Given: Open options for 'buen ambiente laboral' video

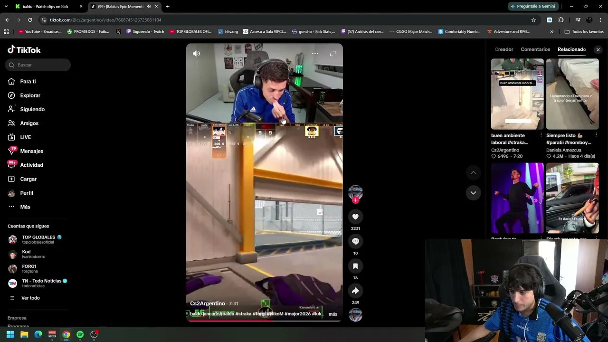Looking at the screenshot, I should [541, 135].
